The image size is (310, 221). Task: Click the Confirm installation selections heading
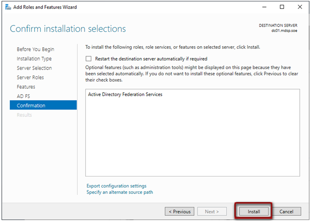click(68, 29)
